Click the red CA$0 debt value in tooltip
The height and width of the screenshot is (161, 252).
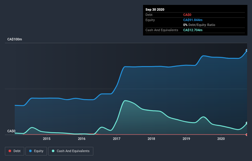(x=187, y=15)
